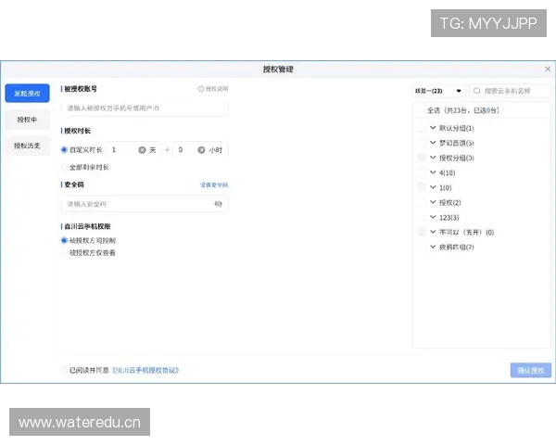Expand the last group labeled (2)
Screen dimensions: 556x445
click(433, 247)
